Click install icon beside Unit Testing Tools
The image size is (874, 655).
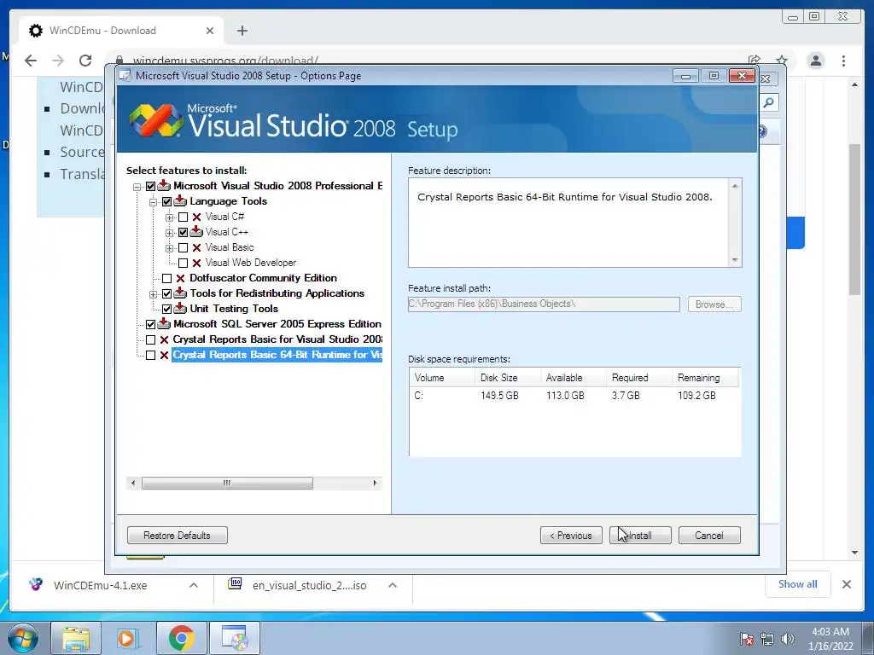click(180, 308)
